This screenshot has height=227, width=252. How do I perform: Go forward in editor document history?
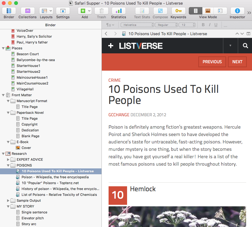(115, 34)
